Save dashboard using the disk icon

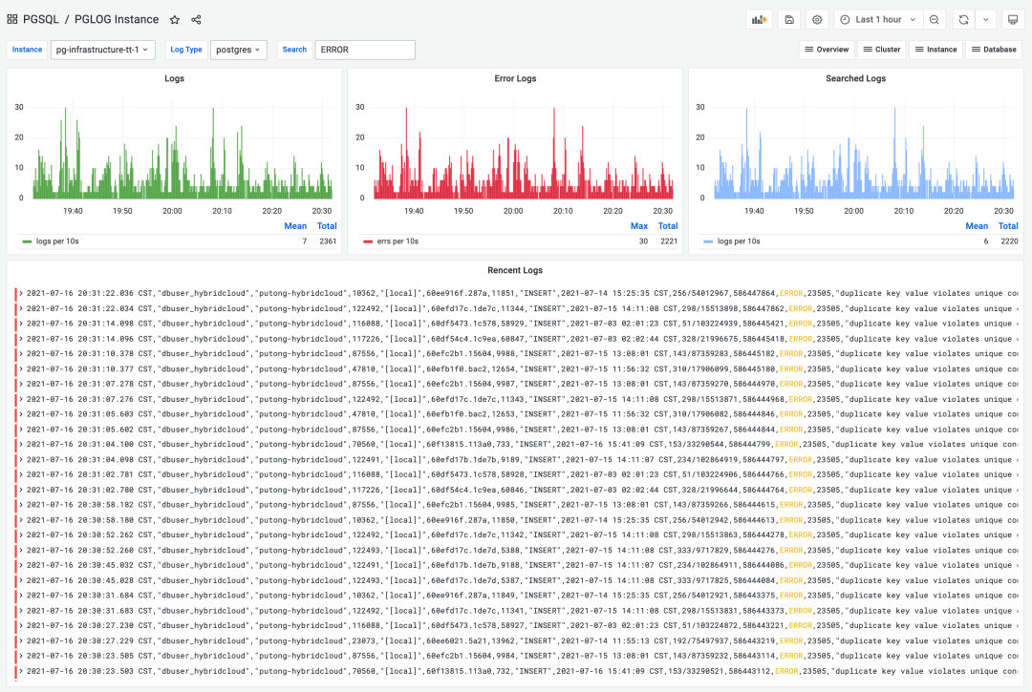click(789, 20)
